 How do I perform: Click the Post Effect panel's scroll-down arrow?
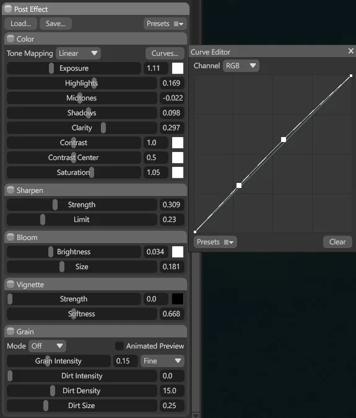[x=196, y=415]
